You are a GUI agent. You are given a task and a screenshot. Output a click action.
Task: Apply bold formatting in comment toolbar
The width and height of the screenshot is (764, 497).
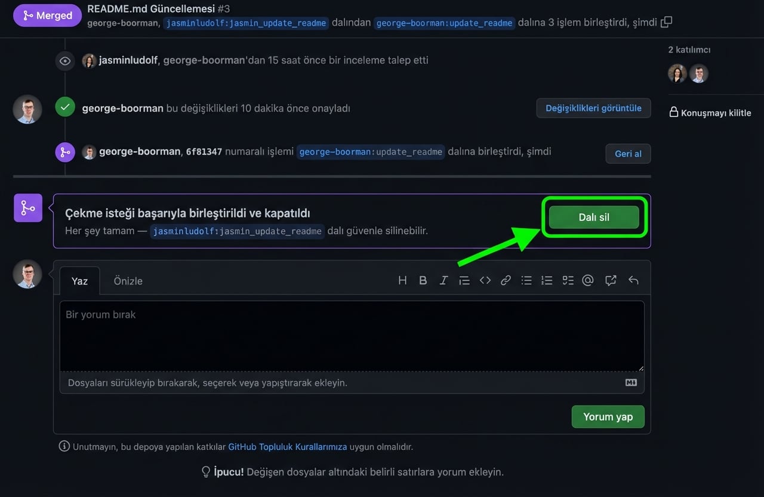click(423, 280)
